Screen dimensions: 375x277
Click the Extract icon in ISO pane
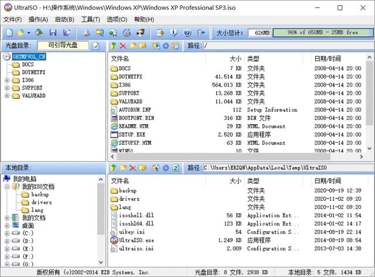click(156, 46)
